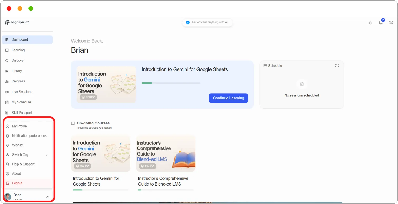398x204 pixels.
Task: Click progress bar in featured course banner
Action: [x=171, y=83]
